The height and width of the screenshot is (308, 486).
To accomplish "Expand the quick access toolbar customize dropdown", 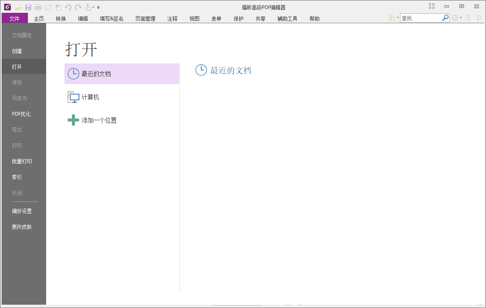I will click(98, 7).
